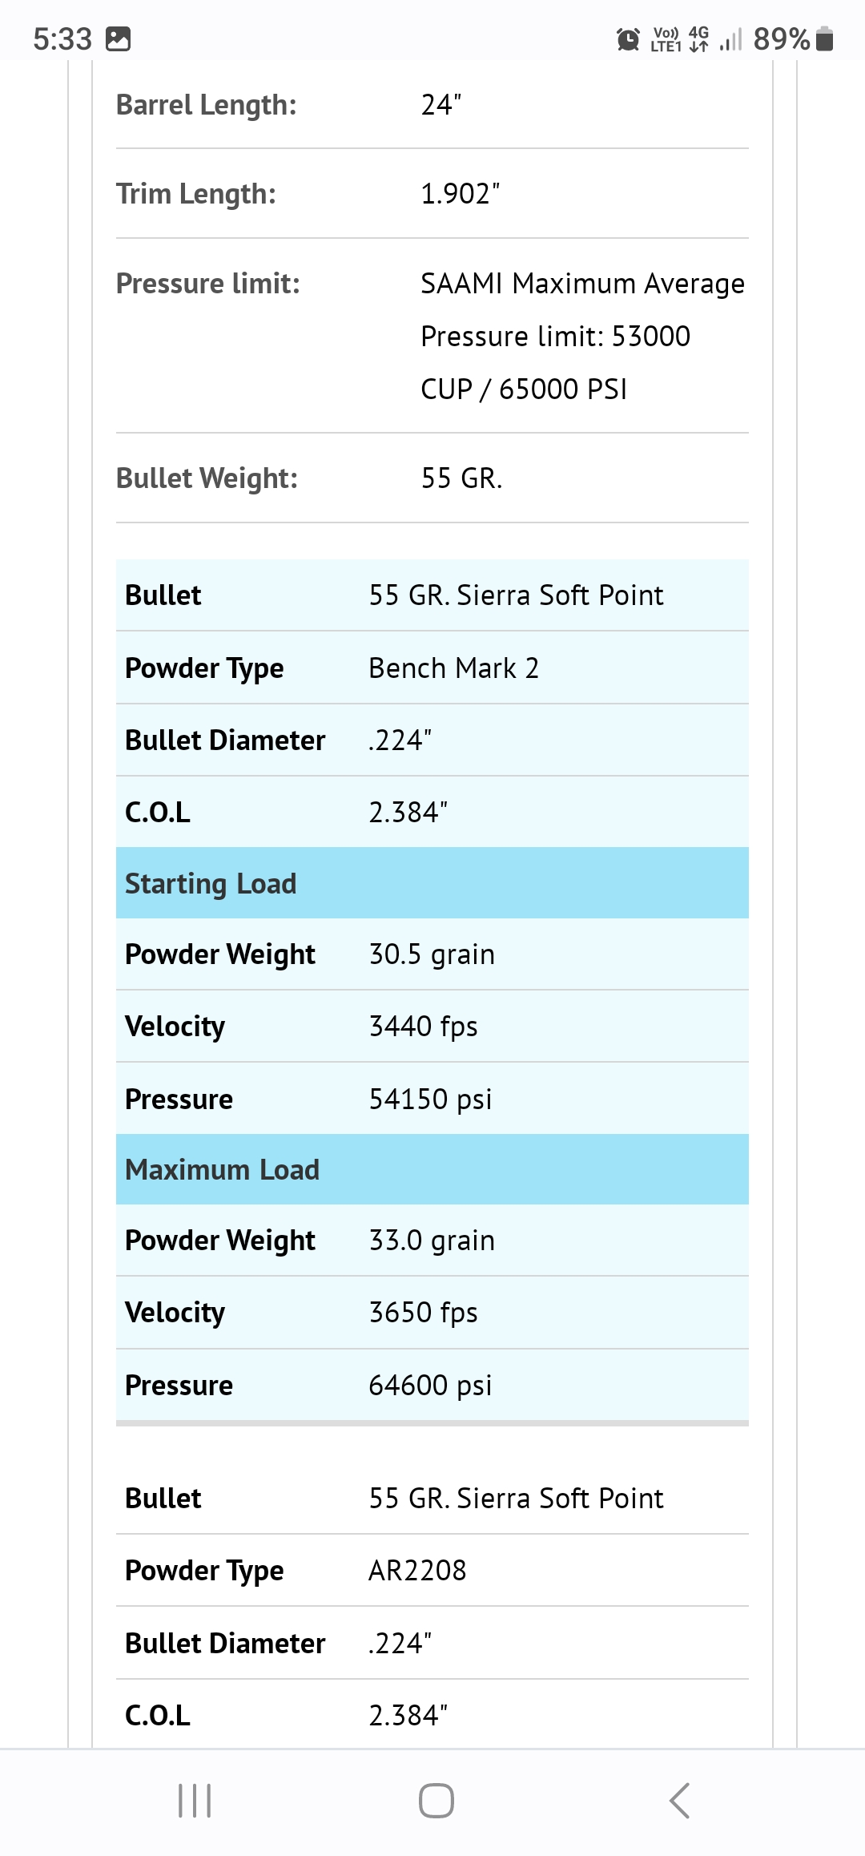
Task: Select the Maximum Load header row
Action: click(x=432, y=1169)
